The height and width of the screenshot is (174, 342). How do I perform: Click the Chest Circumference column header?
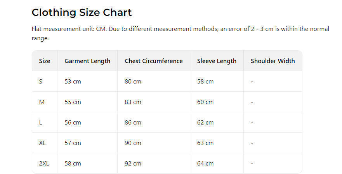[x=153, y=61]
